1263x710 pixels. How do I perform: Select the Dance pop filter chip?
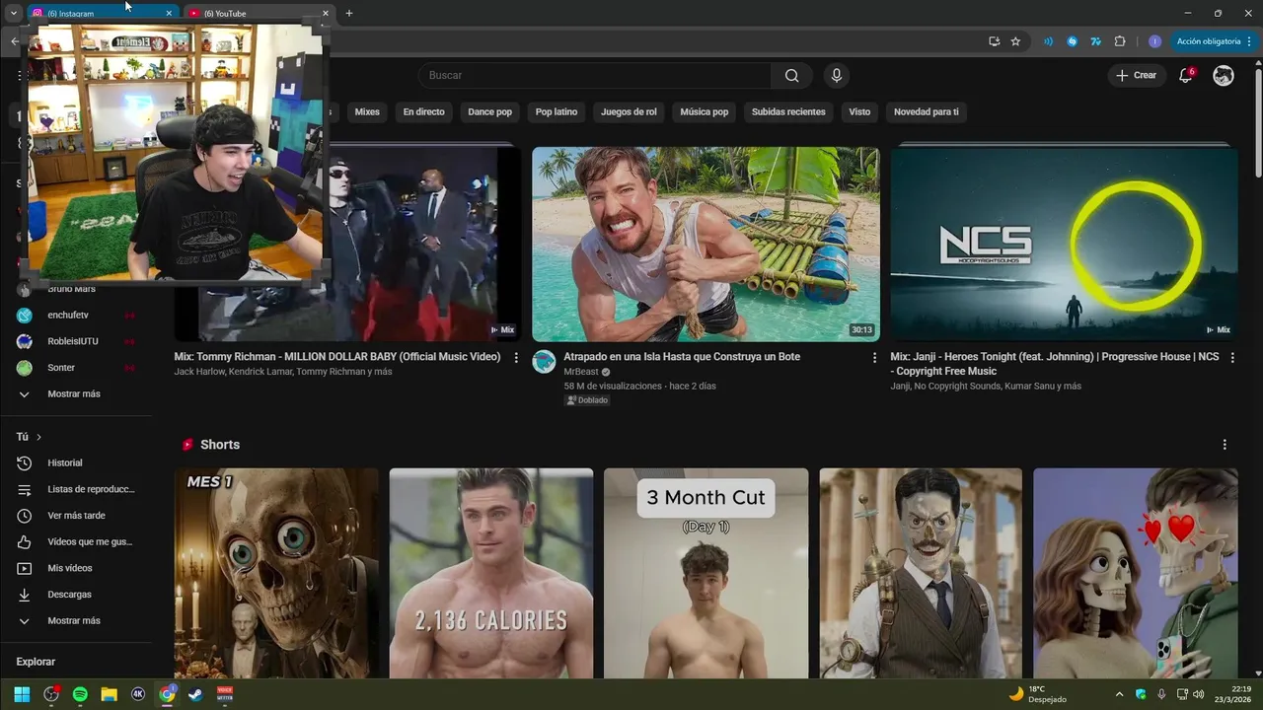coord(490,111)
